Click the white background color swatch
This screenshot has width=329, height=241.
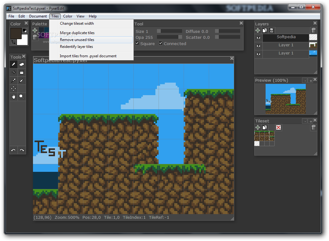pos(24,41)
